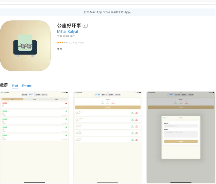Click the star rating icons
This screenshot has width=216, height=184.
[x=62, y=43]
